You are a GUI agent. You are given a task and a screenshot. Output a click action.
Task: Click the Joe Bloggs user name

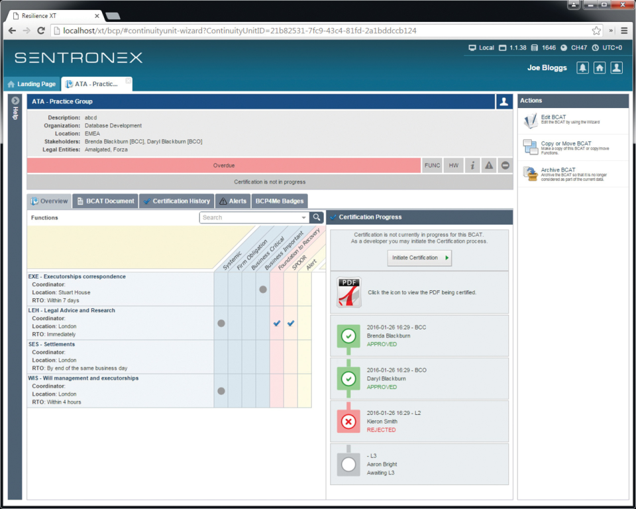tap(547, 68)
